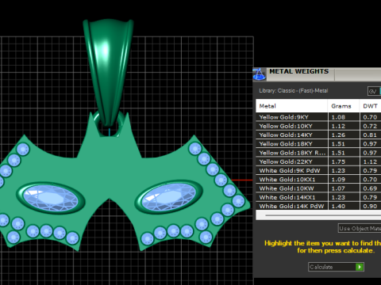
Task: Click grams value 1.40 for 14K PdW
Action: pos(338,206)
